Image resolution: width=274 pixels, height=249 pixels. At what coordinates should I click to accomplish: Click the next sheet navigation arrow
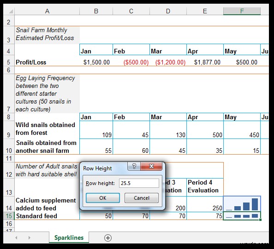30,237
